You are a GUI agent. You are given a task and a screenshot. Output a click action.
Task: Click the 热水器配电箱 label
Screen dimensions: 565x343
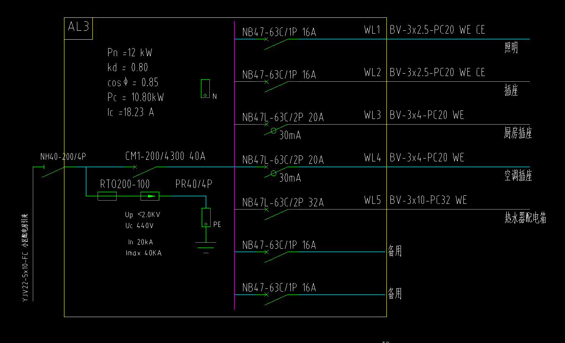pyautogui.click(x=525, y=218)
